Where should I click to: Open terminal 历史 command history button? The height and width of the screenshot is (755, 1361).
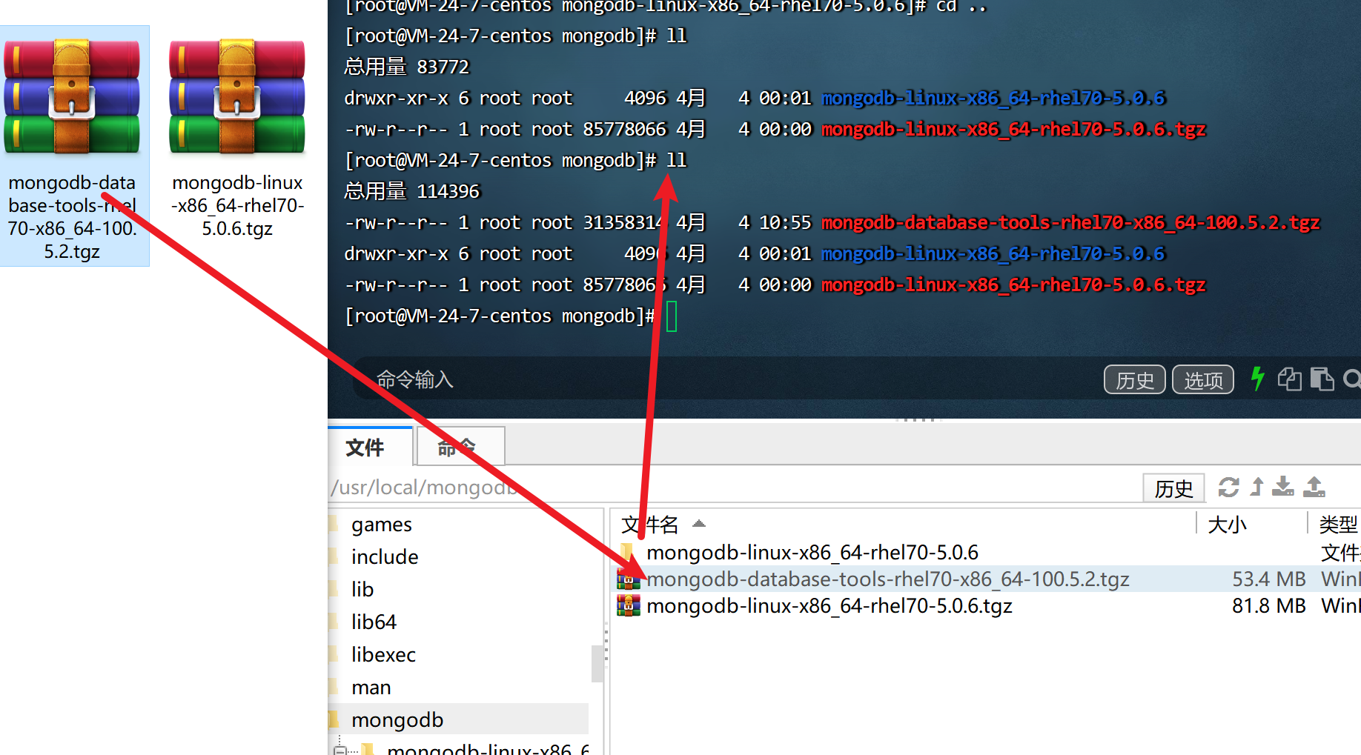point(1135,379)
